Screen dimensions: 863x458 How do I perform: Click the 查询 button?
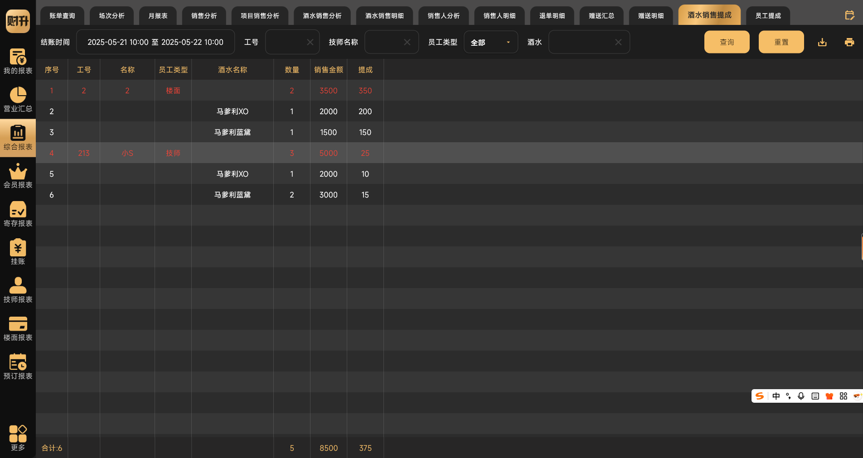(x=727, y=42)
